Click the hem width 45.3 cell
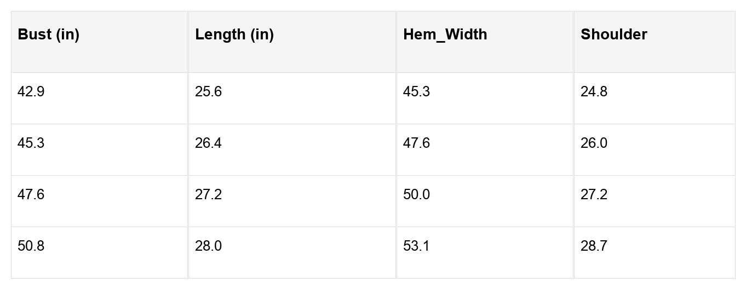 click(416, 92)
